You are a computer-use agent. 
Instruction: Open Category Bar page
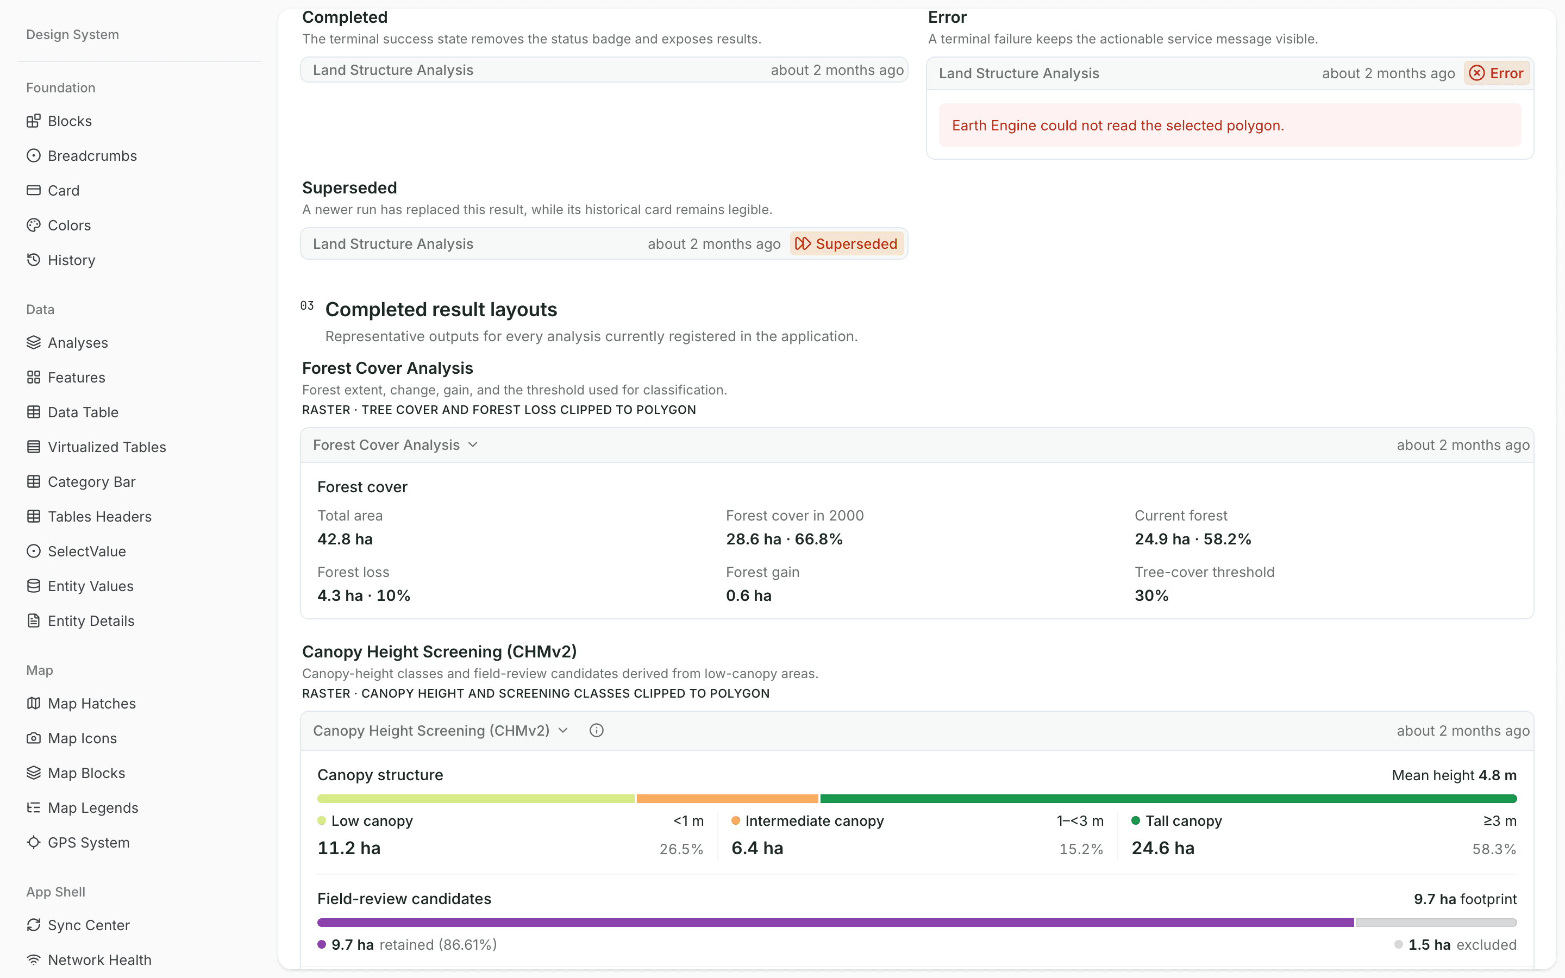pyautogui.click(x=91, y=482)
